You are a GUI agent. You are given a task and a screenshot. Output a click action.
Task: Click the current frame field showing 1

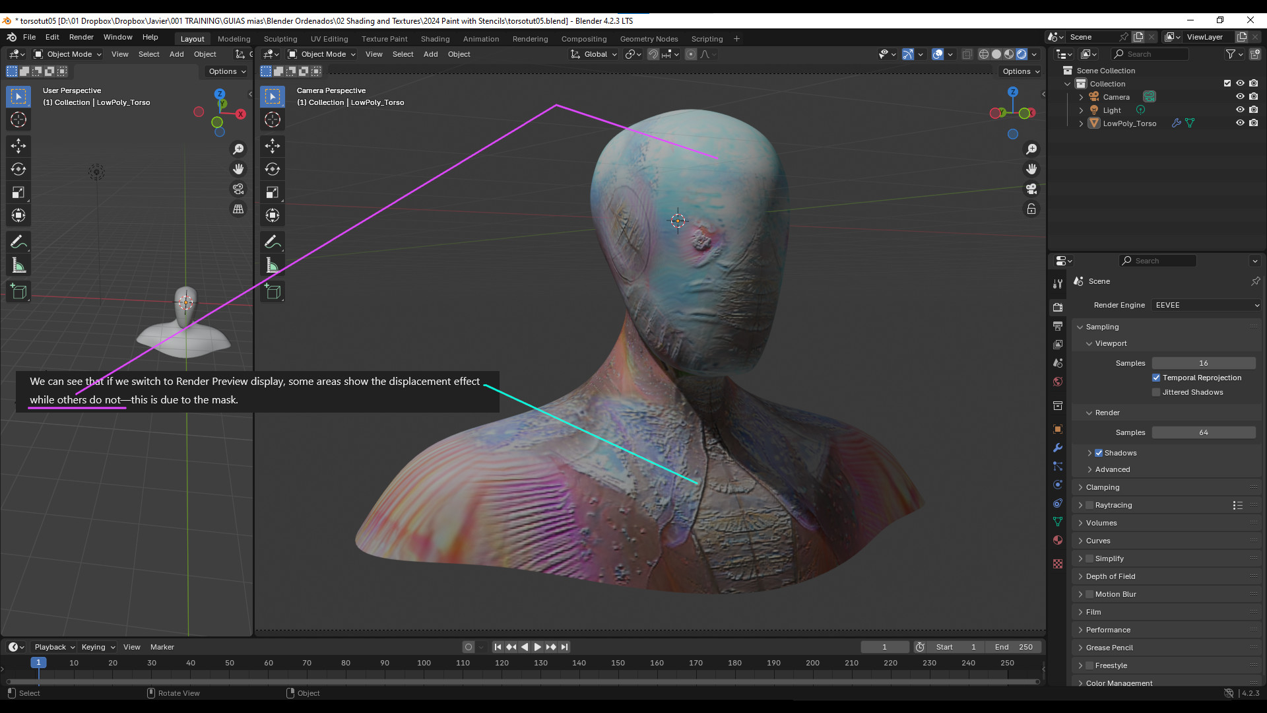[884, 647]
